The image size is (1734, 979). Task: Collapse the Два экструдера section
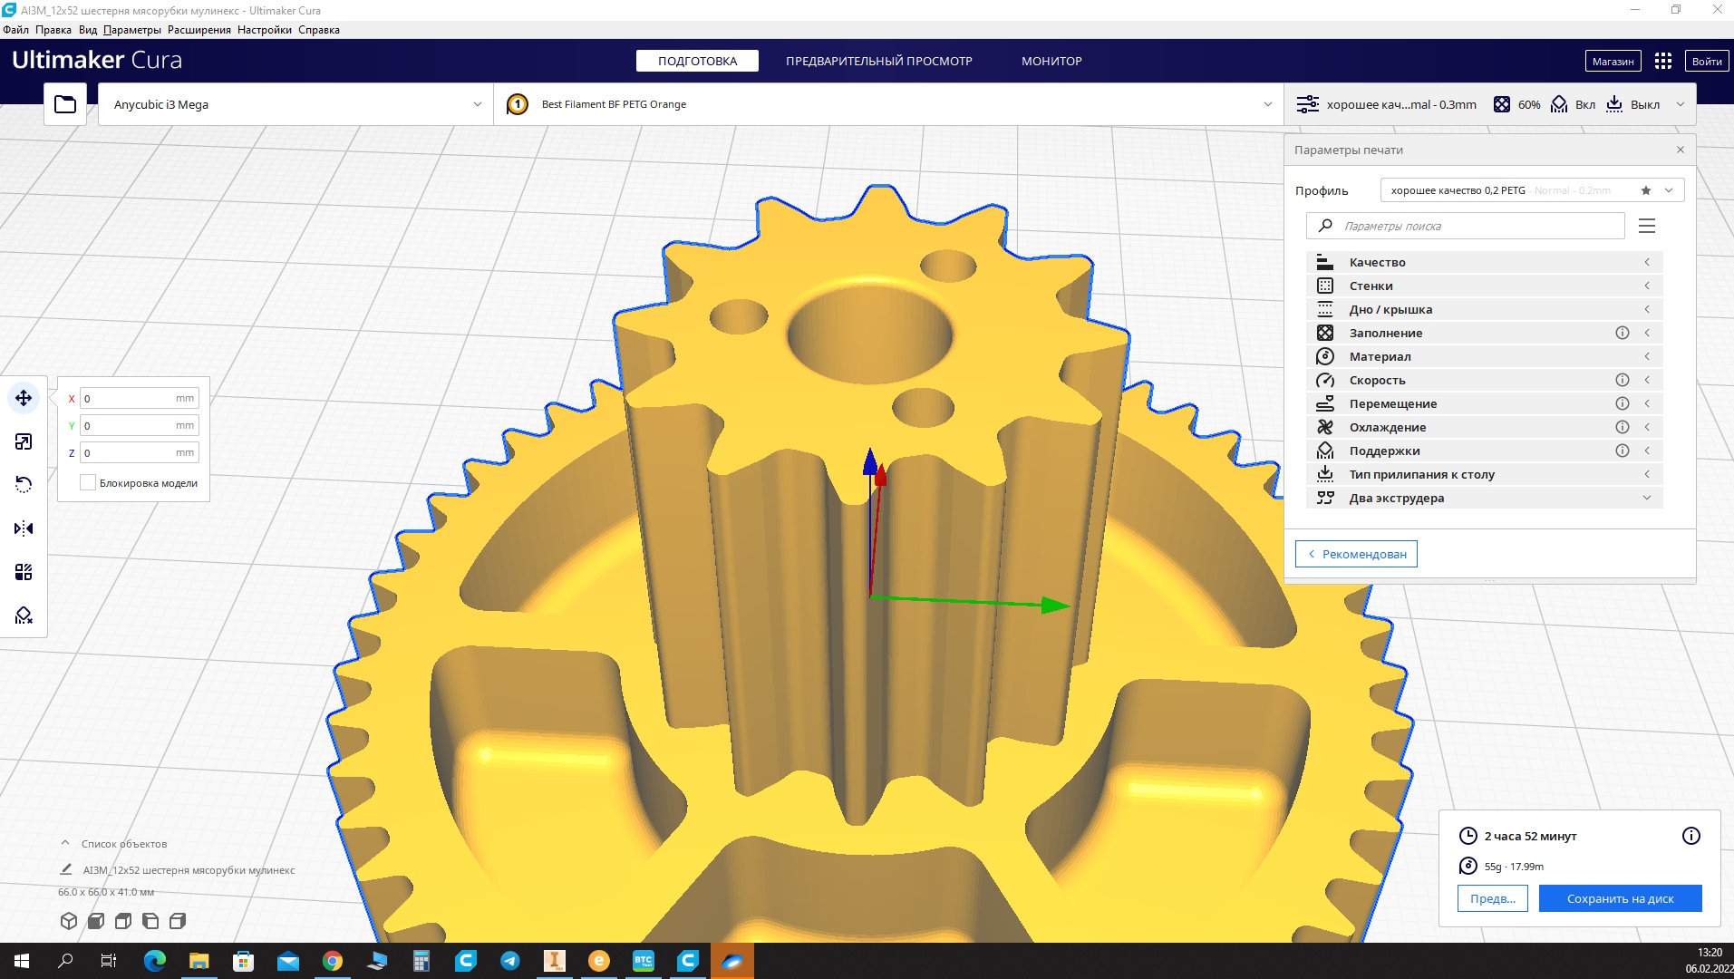tap(1484, 498)
